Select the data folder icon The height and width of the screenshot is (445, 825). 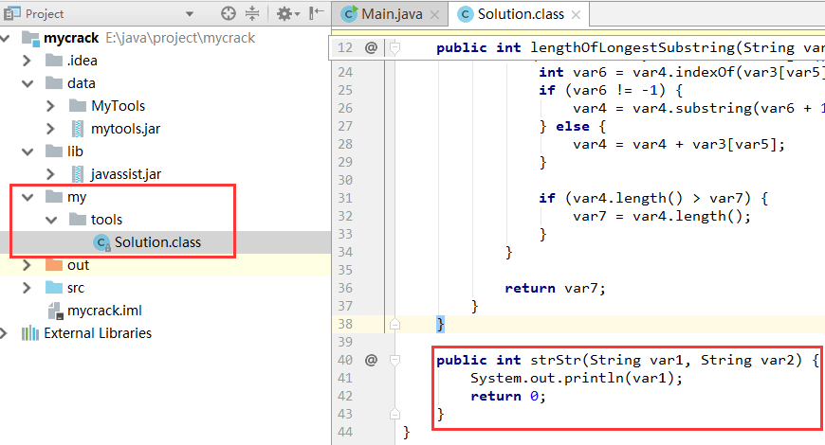click(x=54, y=83)
